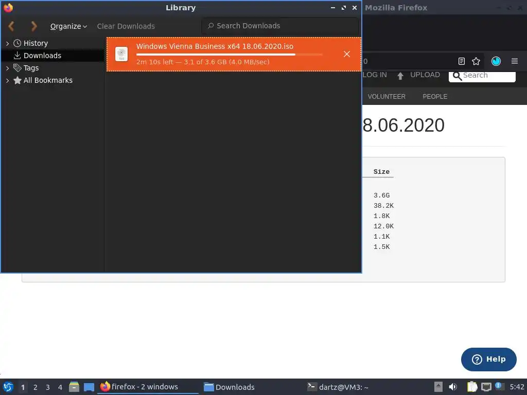Open the Organize dropdown menu
The width and height of the screenshot is (527, 395).
coord(68,26)
